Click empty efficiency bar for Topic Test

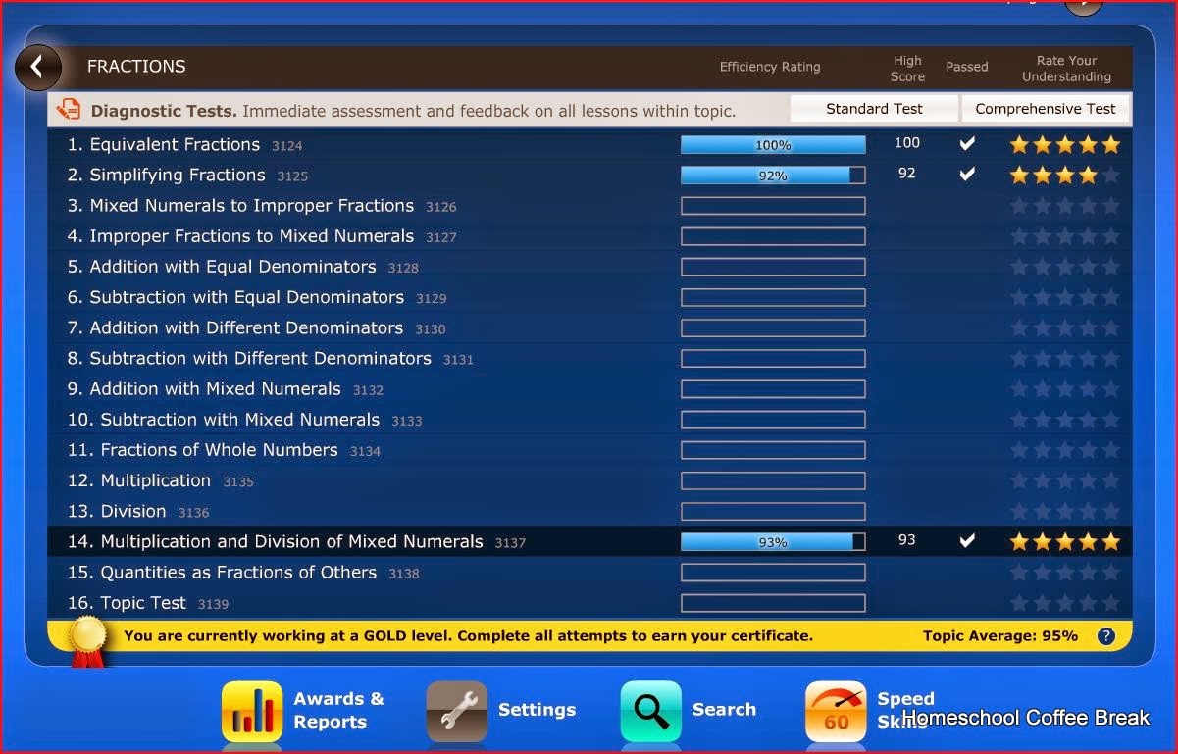click(773, 602)
